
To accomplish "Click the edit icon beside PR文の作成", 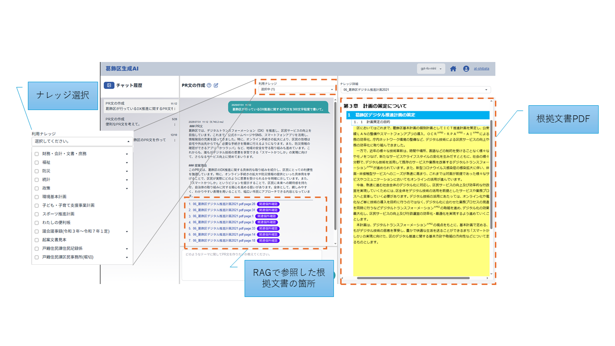I will 216,85.
